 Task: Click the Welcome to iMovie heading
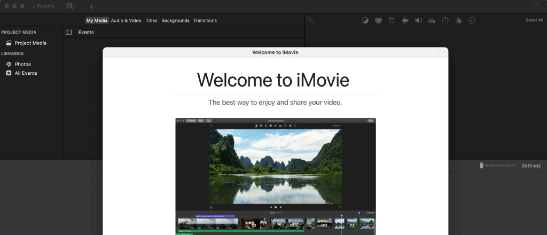coord(273,80)
